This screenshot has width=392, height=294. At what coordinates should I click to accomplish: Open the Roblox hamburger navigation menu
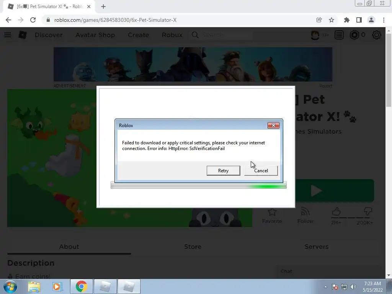[8, 35]
